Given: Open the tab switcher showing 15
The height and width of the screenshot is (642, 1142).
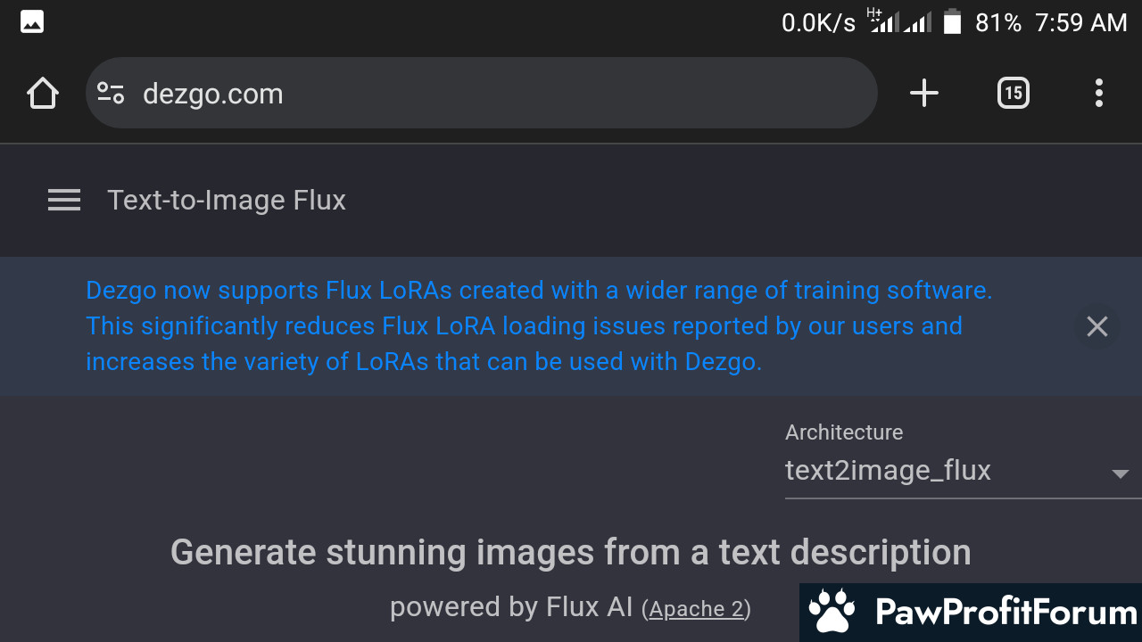Looking at the screenshot, I should point(1013,93).
